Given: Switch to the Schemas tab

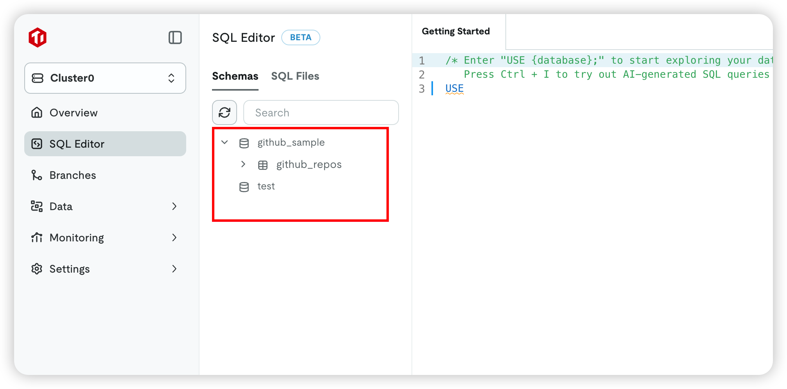Looking at the screenshot, I should coord(235,76).
